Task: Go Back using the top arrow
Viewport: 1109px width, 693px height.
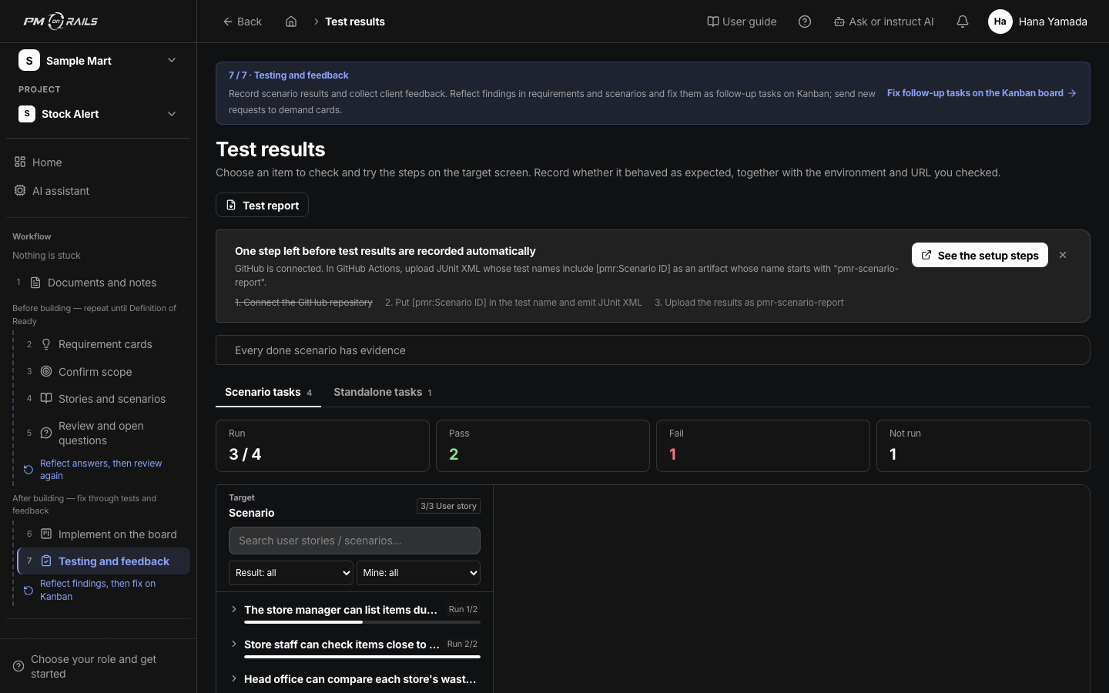Action: click(242, 22)
